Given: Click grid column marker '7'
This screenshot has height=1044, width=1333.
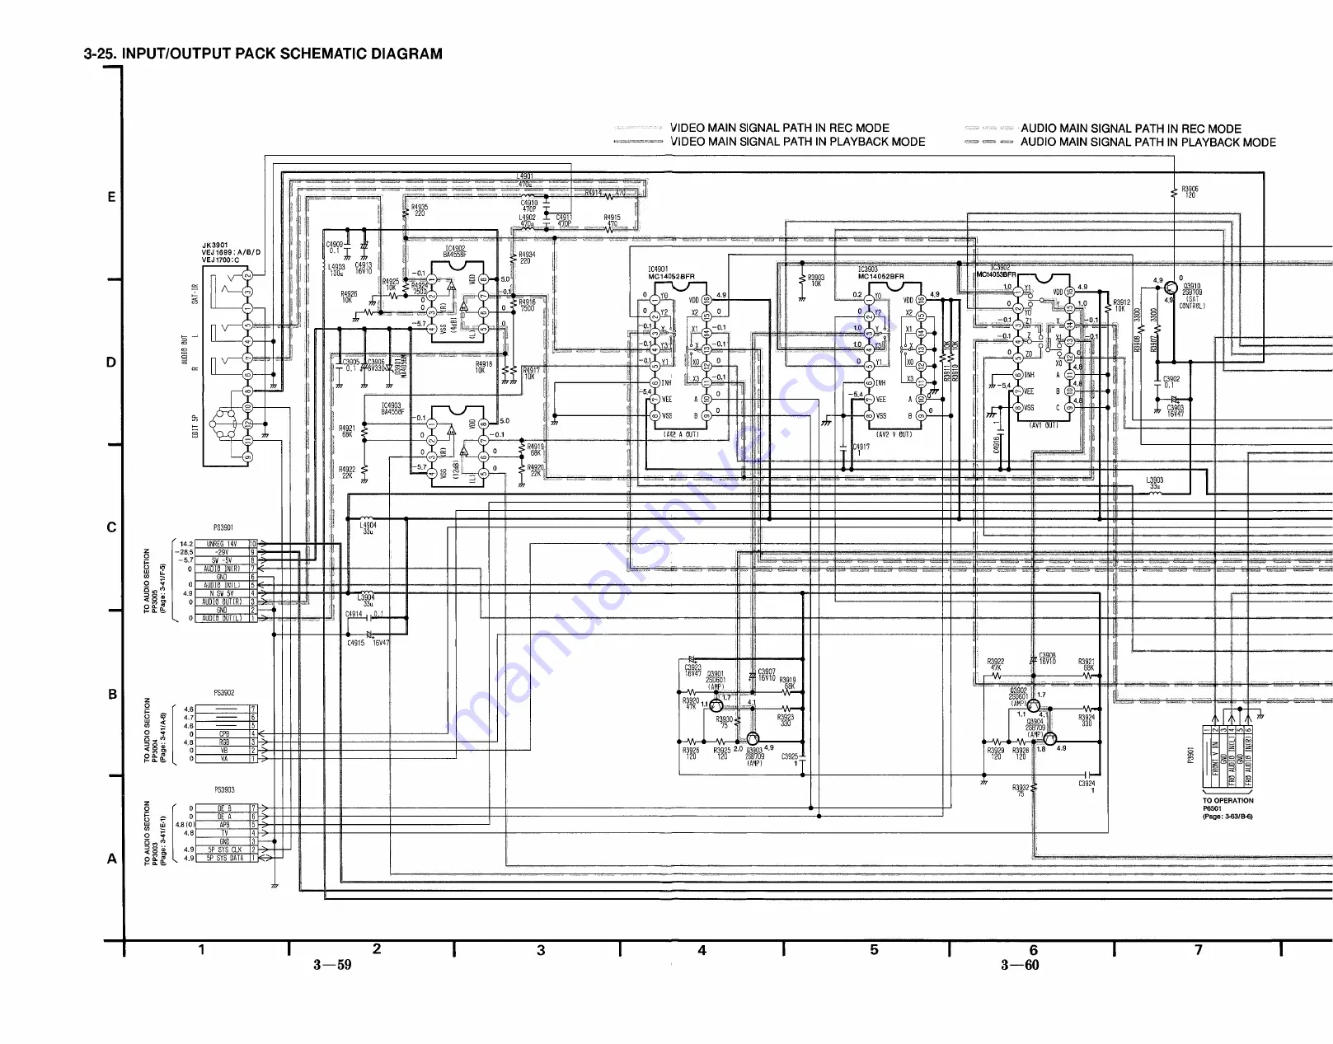Looking at the screenshot, I should [x=1199, y=950].
